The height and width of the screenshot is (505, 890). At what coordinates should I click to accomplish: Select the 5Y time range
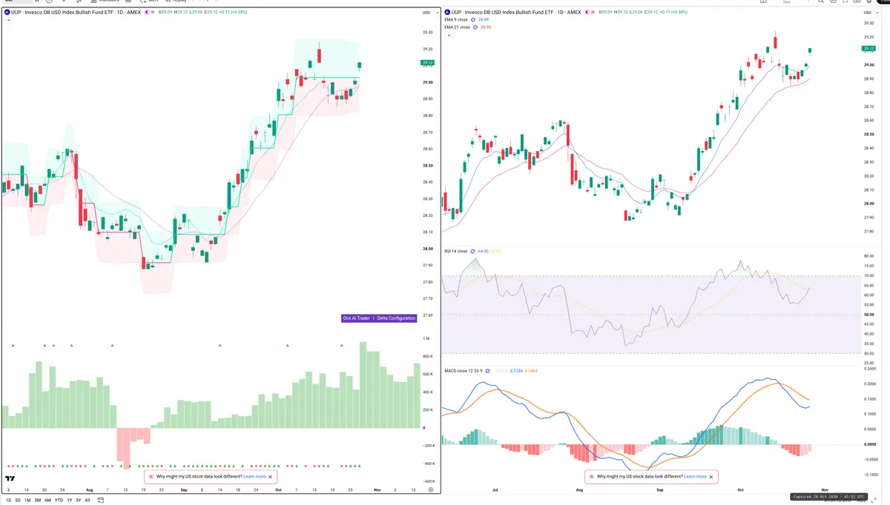coord(79,501)
